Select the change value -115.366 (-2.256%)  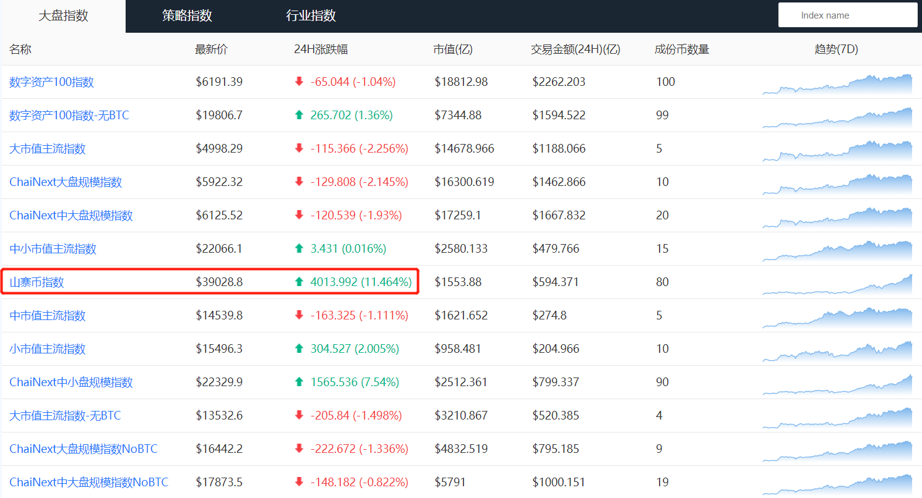point(360,148)
